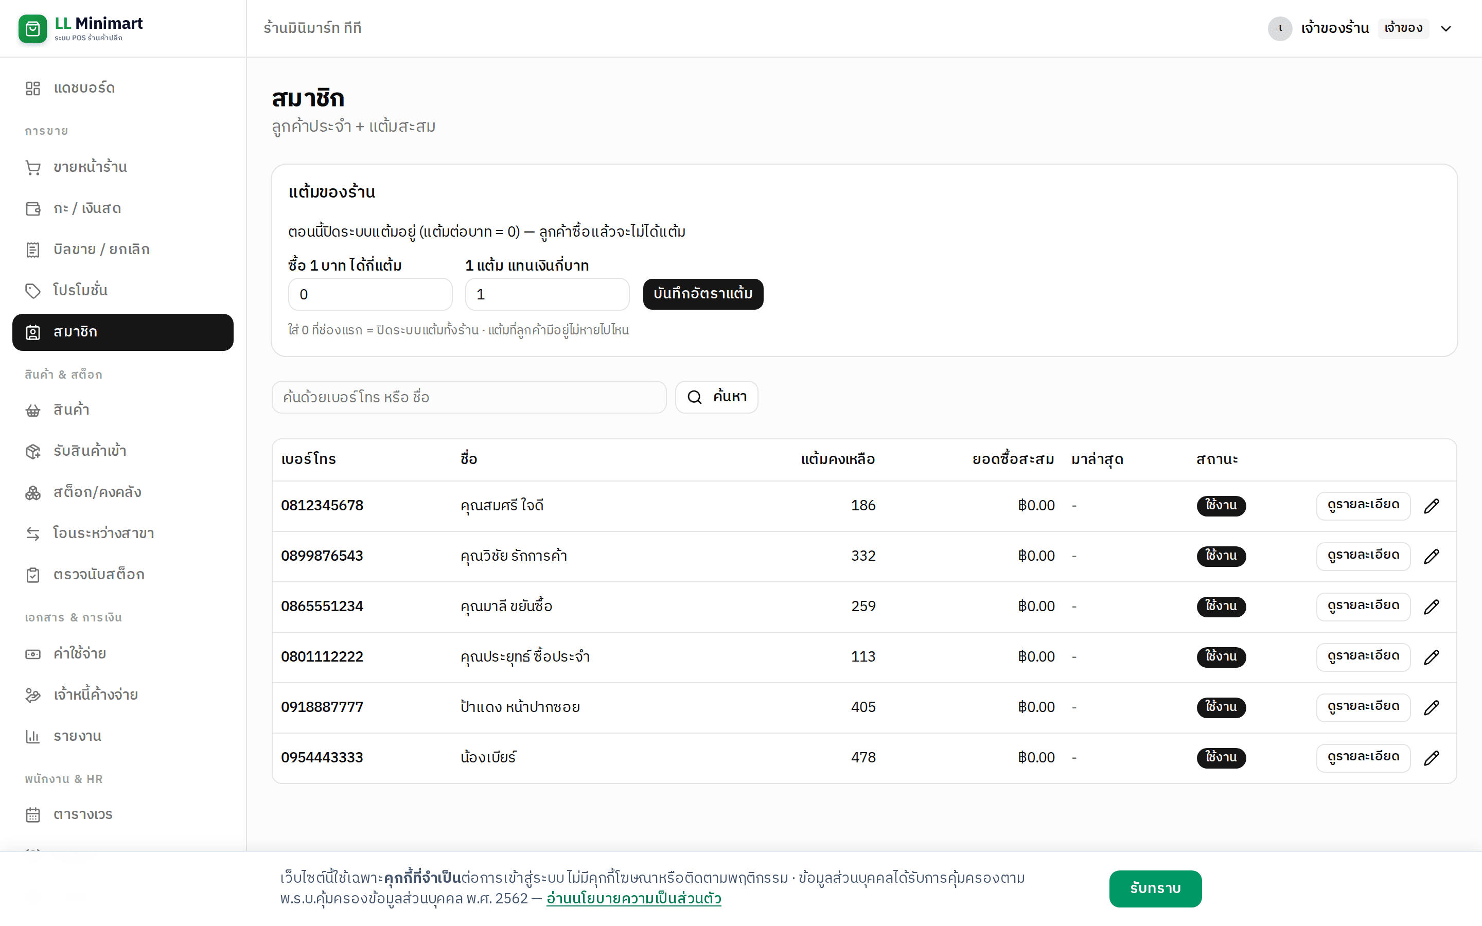This screenshot has height=926, width=1482.
Task: Edit member 0812345678 with the pencil icon
Action: [1431, 506]
